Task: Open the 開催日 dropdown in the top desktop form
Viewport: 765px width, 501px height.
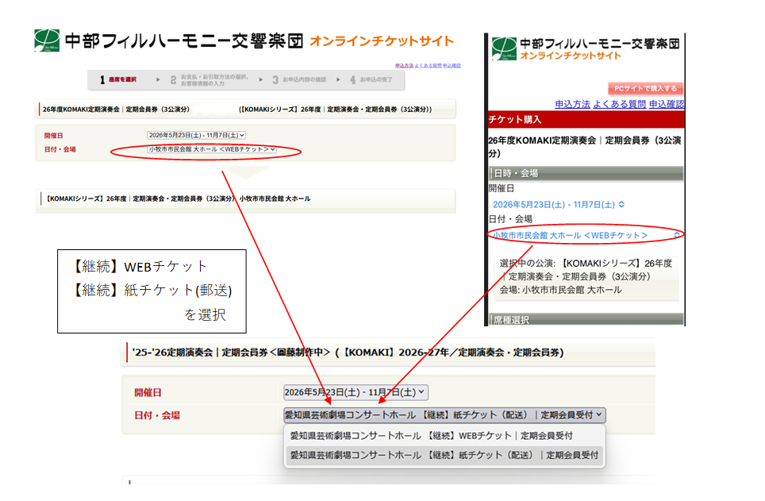Action: point(196,136)
